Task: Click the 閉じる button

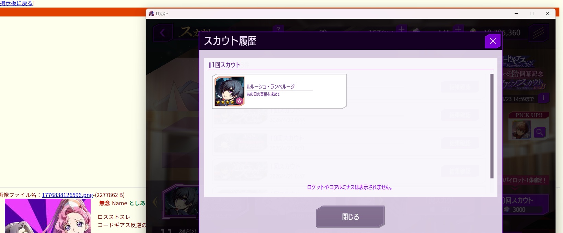Action: tap(351, 217)
